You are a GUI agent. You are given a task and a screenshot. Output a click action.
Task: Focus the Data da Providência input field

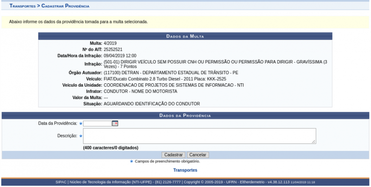pos(97,124)
